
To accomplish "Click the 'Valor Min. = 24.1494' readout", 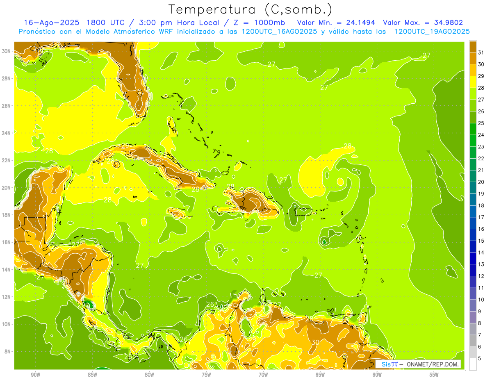I will [336, 23].
